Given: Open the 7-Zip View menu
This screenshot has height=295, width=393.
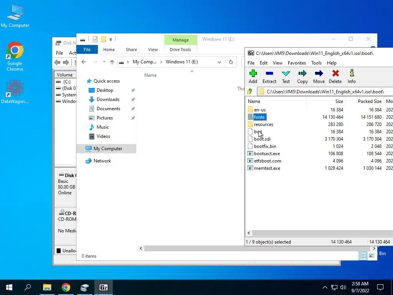Looking at the screenshot, I should [x=277, y=63].
